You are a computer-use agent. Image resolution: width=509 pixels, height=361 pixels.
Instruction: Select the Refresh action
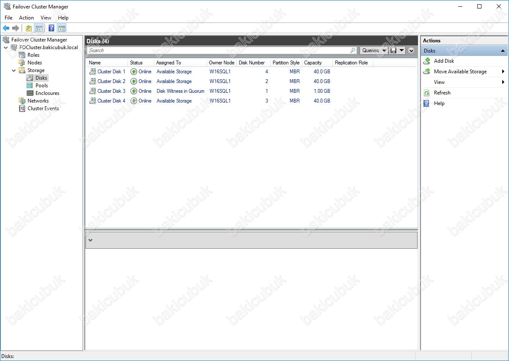442,93
